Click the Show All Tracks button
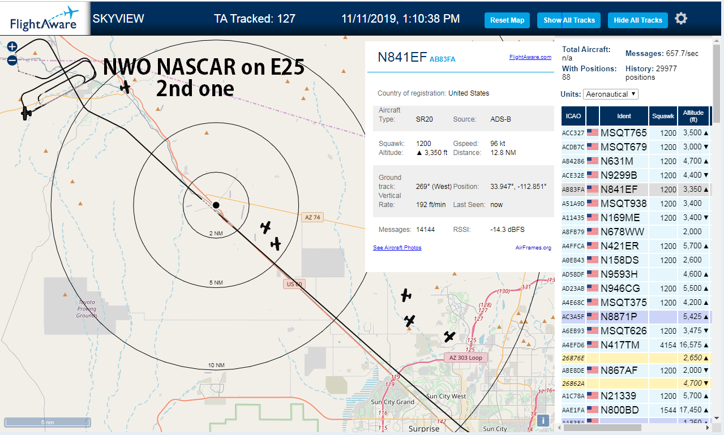This screenshot has height=435, width=724. pyautogui.click(x=569, y=20)
